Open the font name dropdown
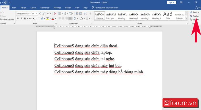Screen dimensions: 201x110 tap(30, 13)
